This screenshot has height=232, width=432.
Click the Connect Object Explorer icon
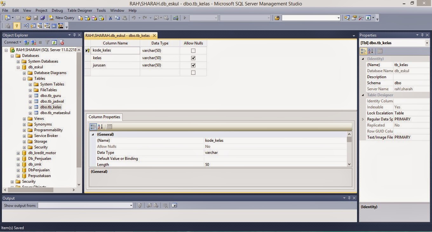tap(27, 42)
